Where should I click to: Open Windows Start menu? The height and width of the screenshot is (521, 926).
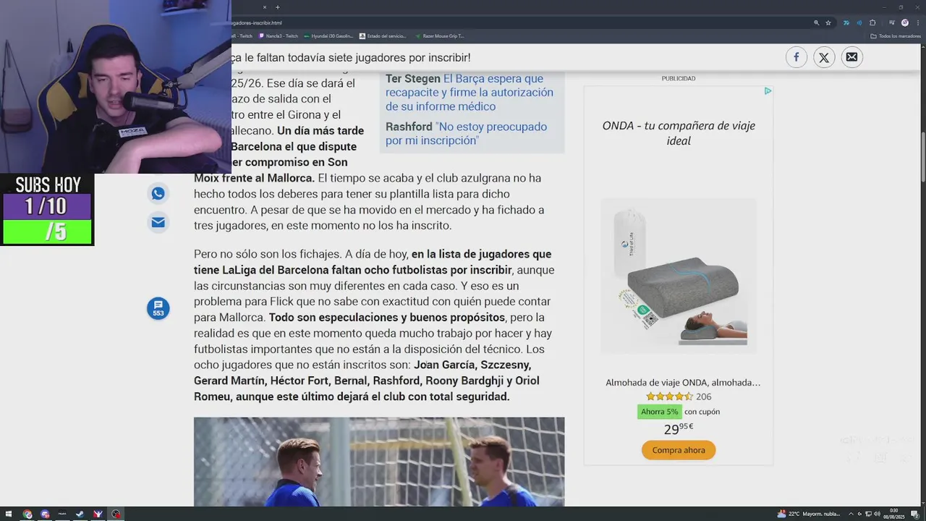9,514
